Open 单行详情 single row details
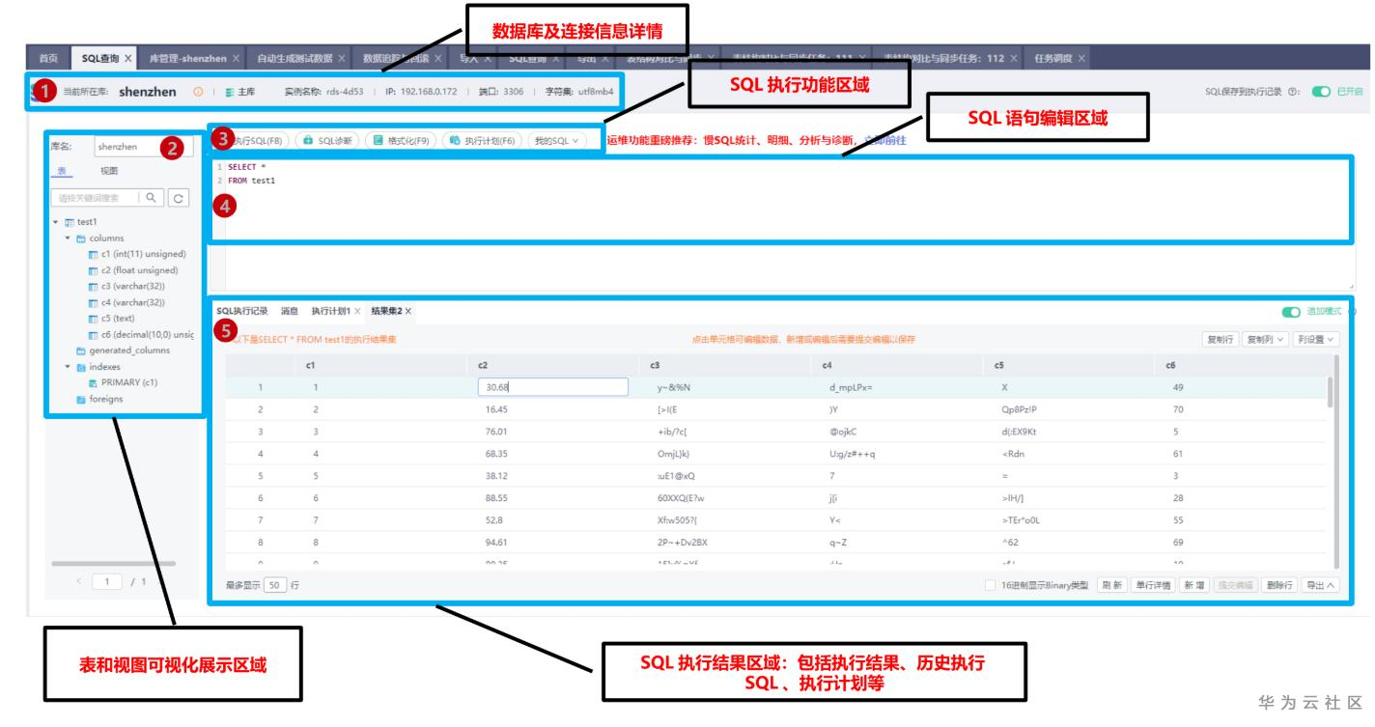This screenshot has width=1375, height=727. (1153, 585)
